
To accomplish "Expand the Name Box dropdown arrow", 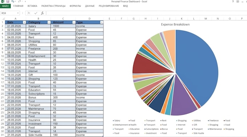I will point(18,13).
